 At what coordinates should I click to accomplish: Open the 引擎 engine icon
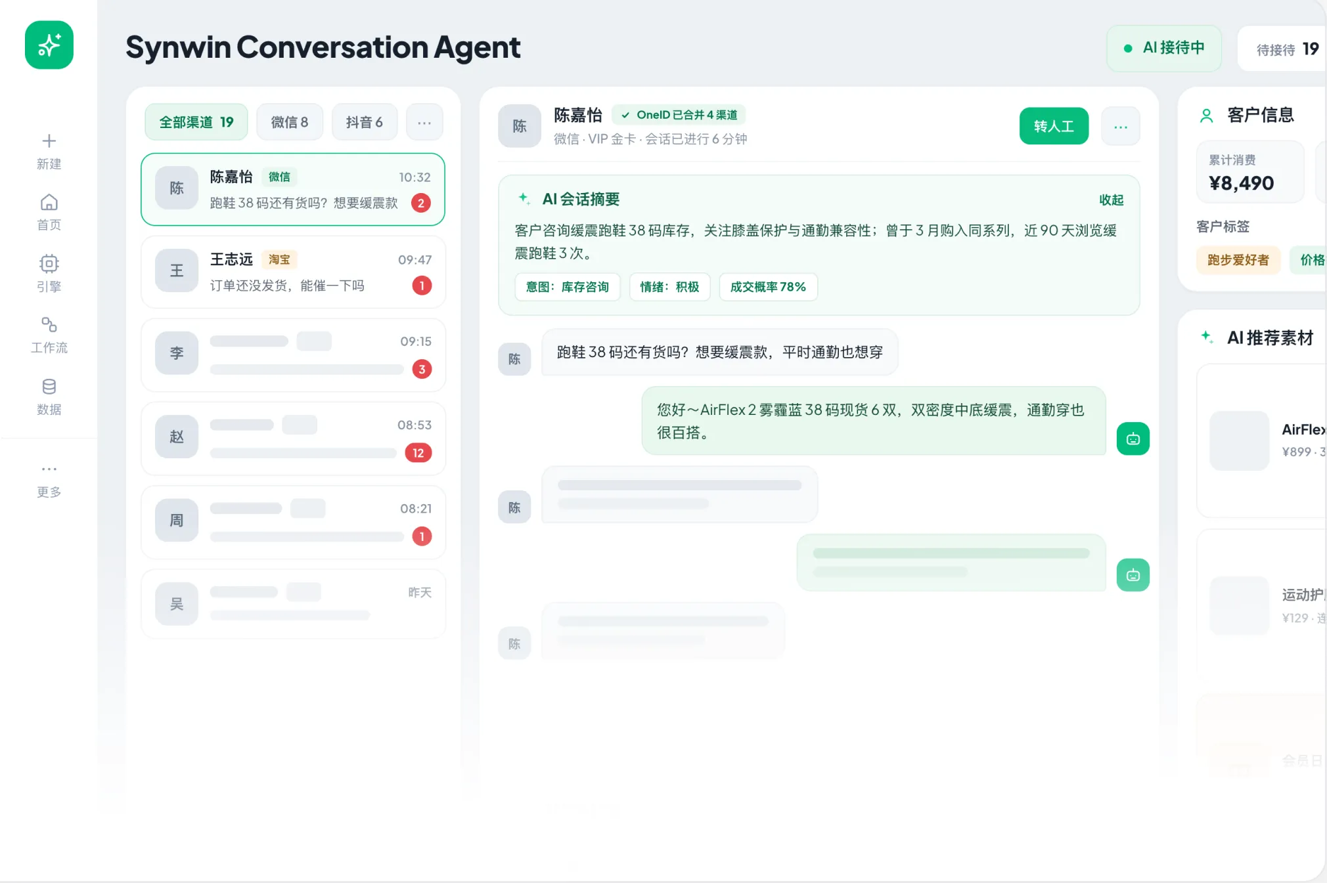point(49,264)
